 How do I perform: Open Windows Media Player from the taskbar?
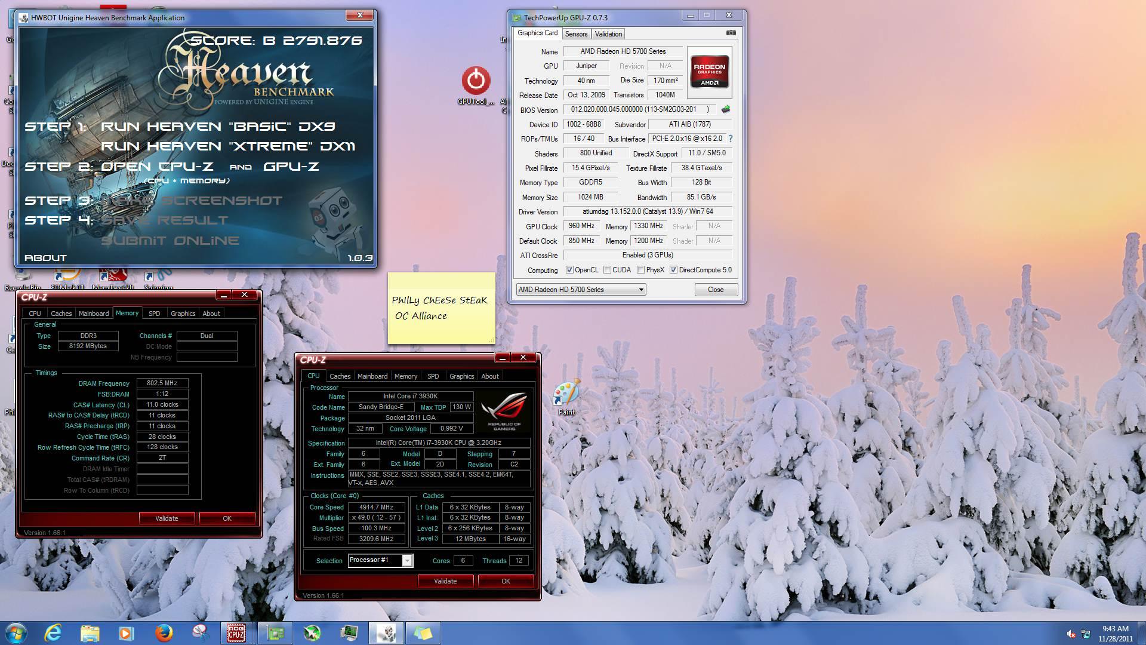point(126,632)
